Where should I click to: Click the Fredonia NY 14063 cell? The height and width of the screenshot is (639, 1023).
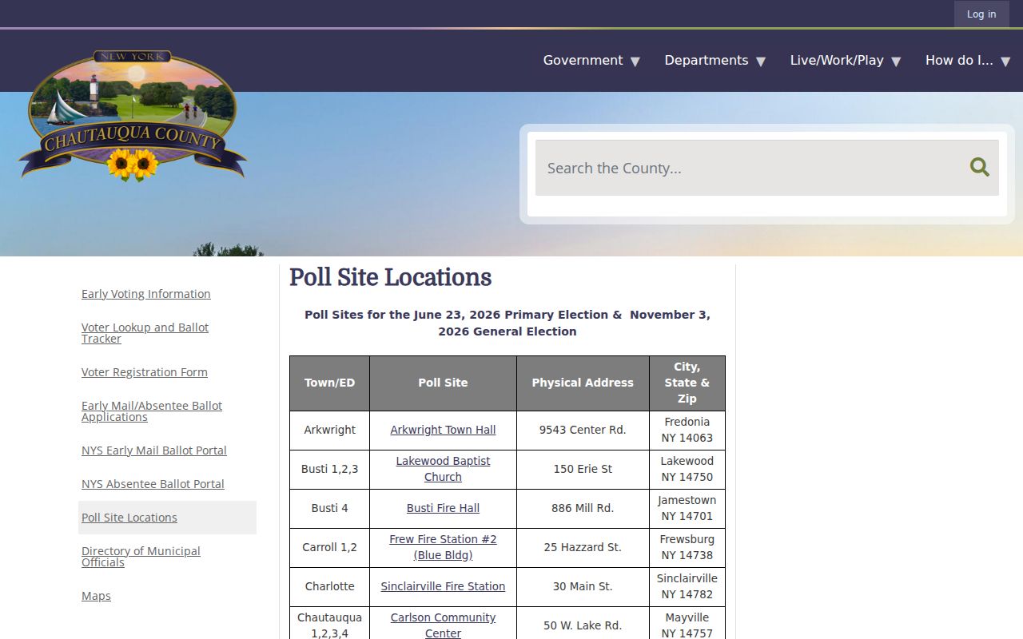[x=687, y=430]
